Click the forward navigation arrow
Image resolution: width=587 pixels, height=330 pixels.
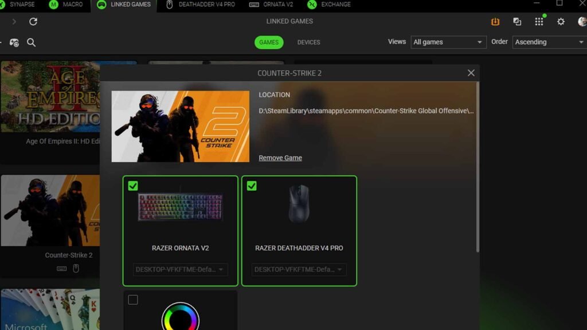coord(14,21)
